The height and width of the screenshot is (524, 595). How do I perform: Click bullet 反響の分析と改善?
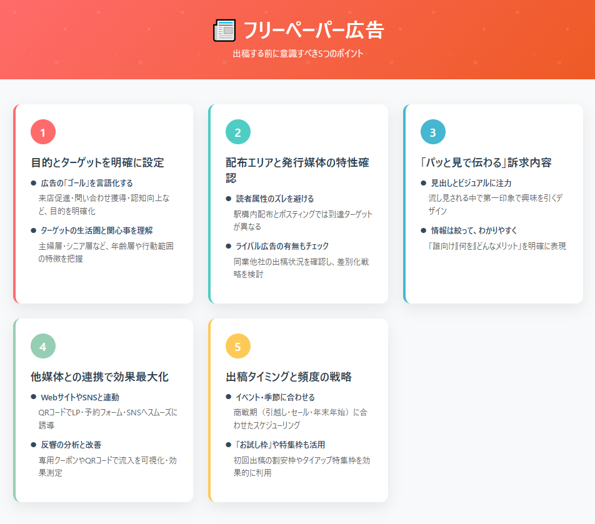click(x=71, y=445)
